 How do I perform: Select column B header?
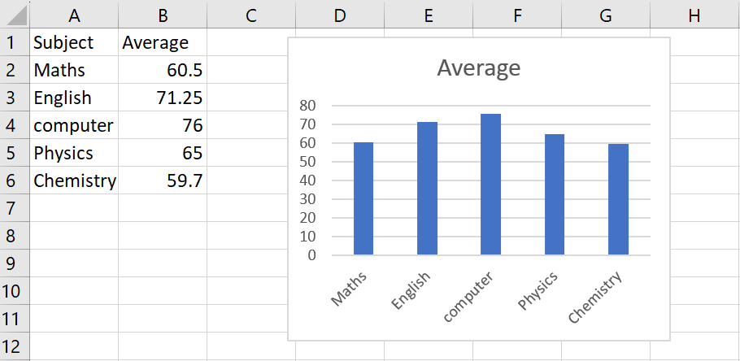point(163,15)
